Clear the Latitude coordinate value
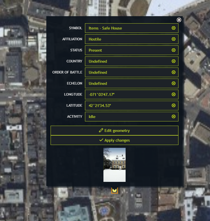This screenshot has width=210, height=221. [x=173, y=106]
